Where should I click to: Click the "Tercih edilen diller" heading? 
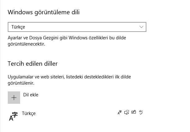coord(32,64)
